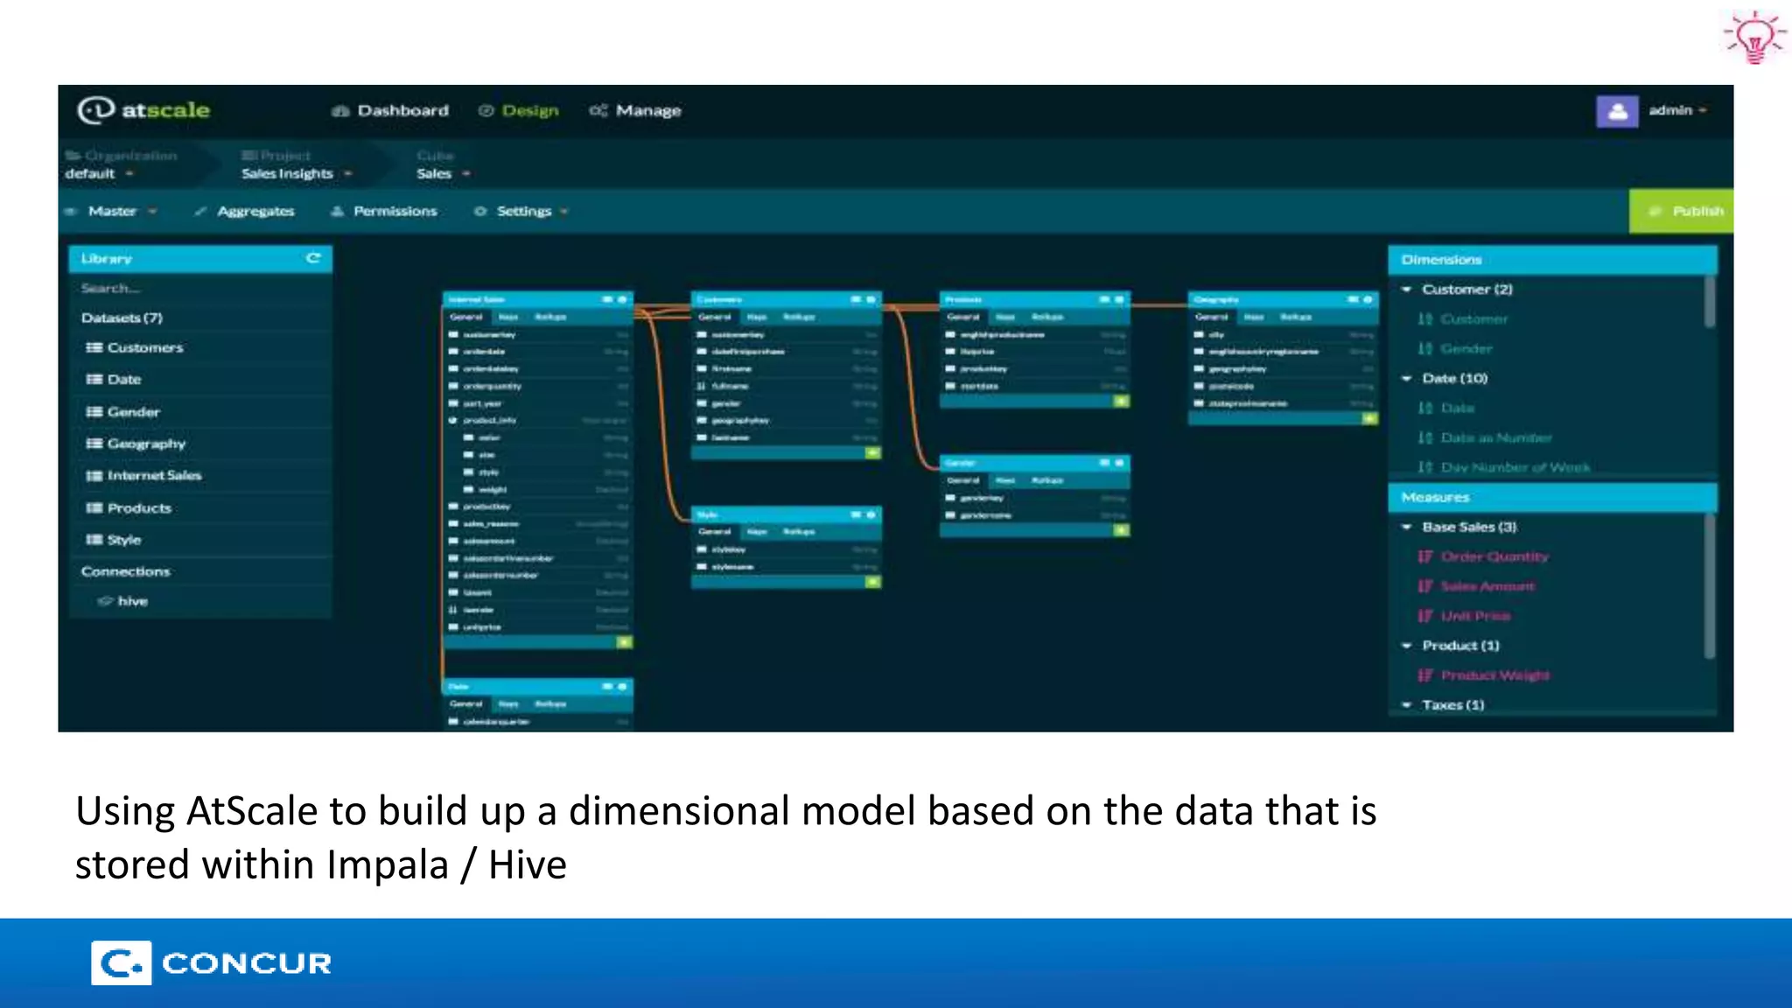Click the Datasets (7) heading

coord(122,318)
